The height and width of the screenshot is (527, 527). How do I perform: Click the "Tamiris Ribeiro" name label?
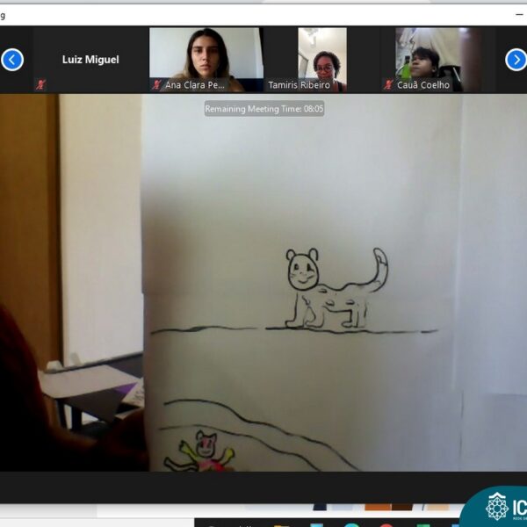coord(301,85)
